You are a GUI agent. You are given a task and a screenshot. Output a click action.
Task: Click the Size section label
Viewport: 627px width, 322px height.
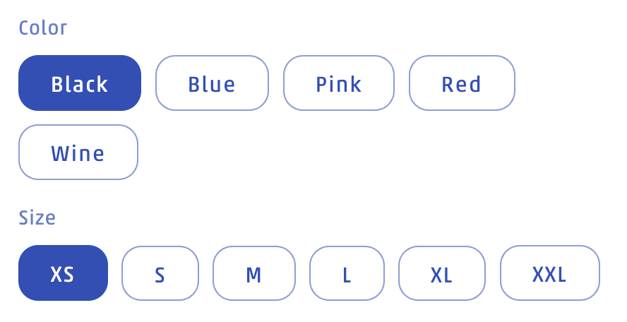coord(37,217)
